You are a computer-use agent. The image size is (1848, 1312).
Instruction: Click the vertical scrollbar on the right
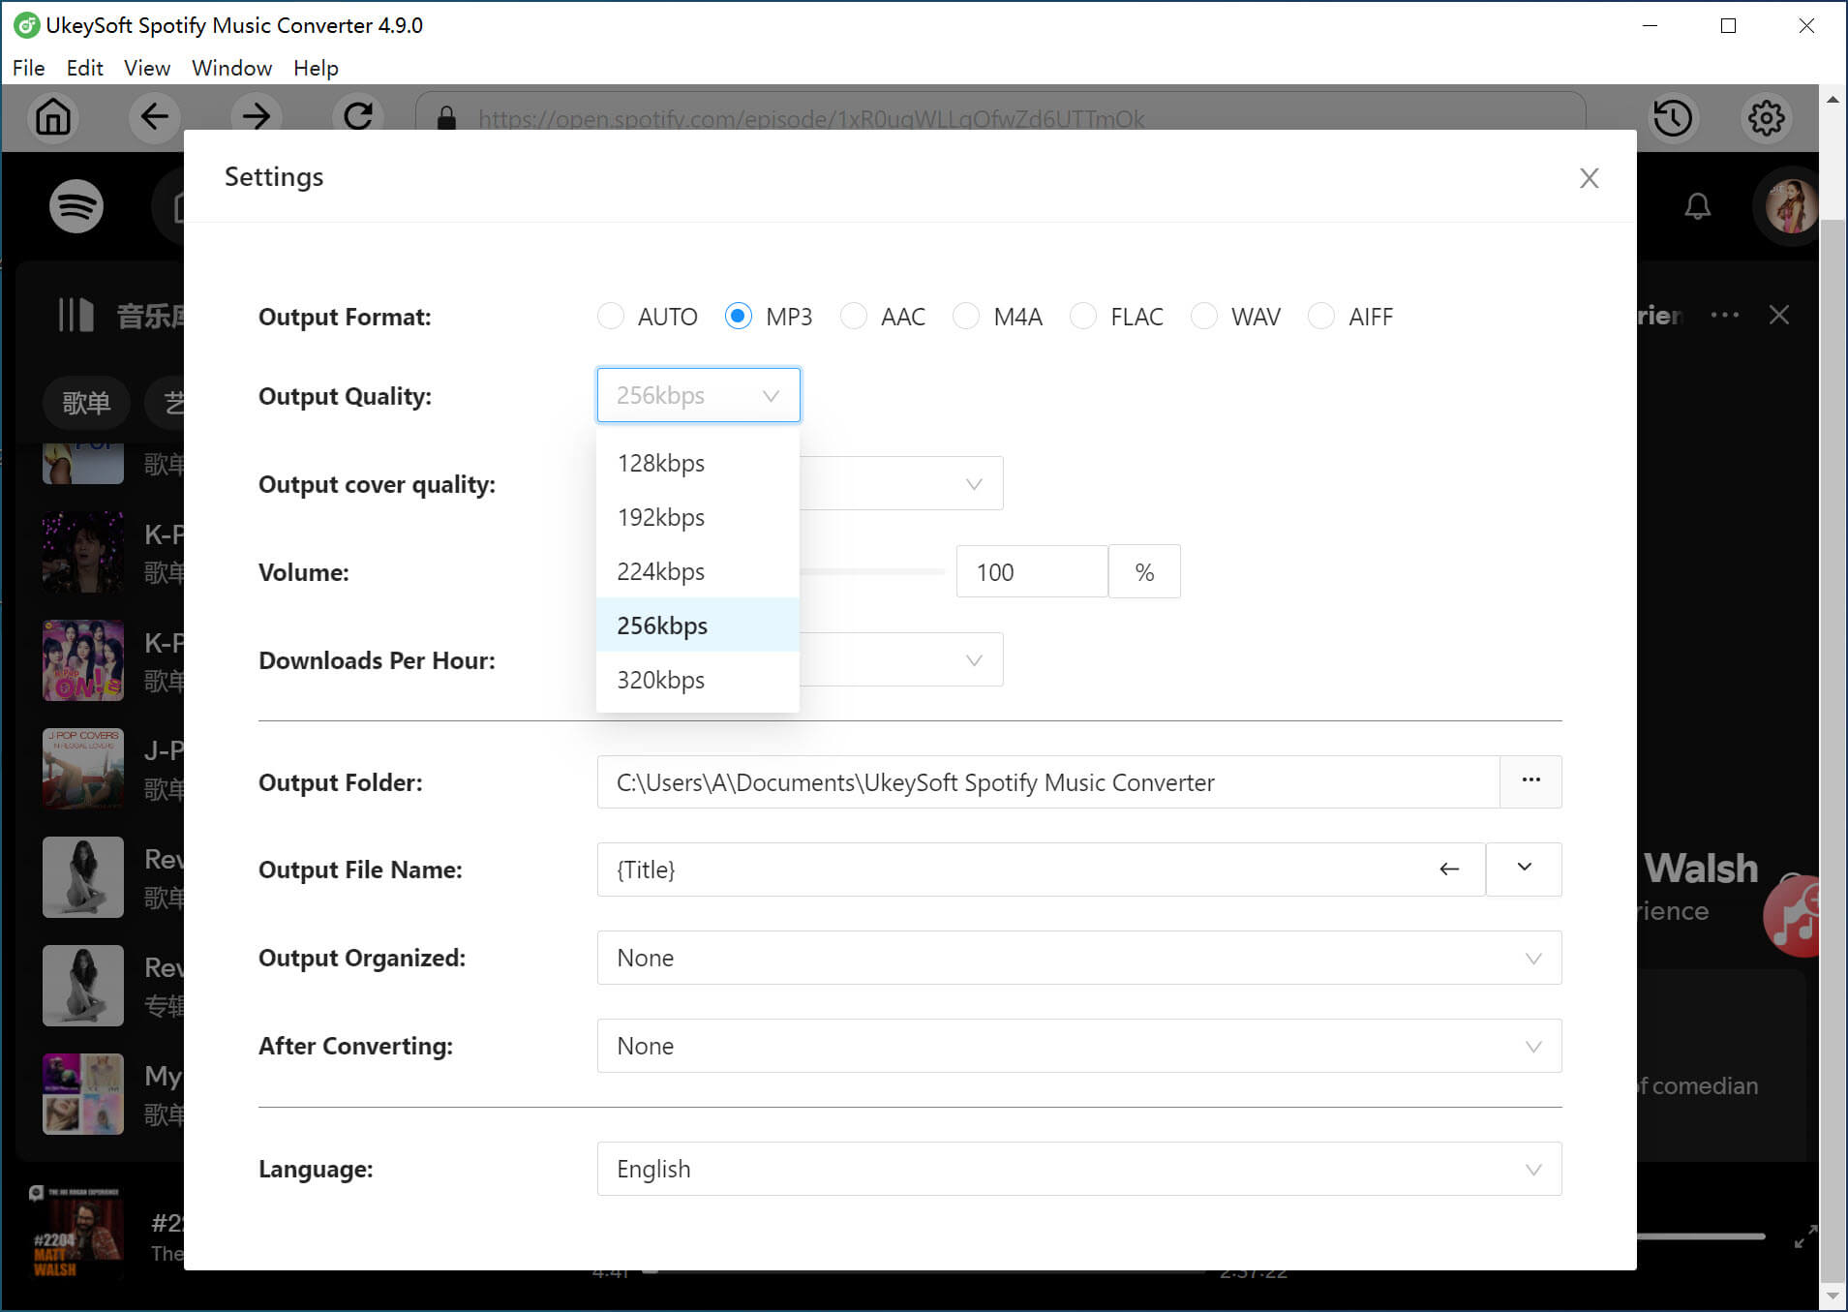[x=1833, y=749]
